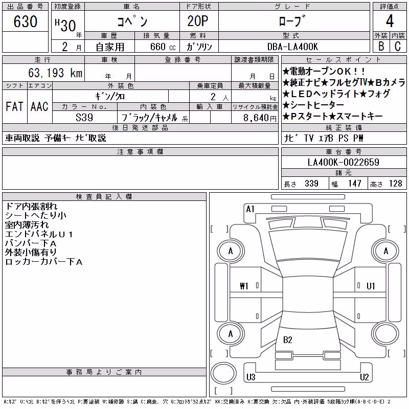Click door type 20P
Screen dimensions: 409x409
click(x=198, y=21)
